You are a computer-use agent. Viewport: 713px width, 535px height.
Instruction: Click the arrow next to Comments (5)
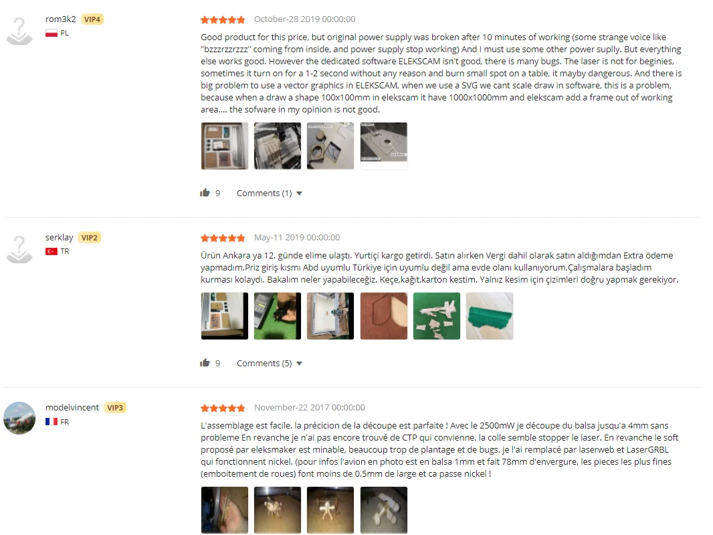pyautogui.click(x=299, y=364)
